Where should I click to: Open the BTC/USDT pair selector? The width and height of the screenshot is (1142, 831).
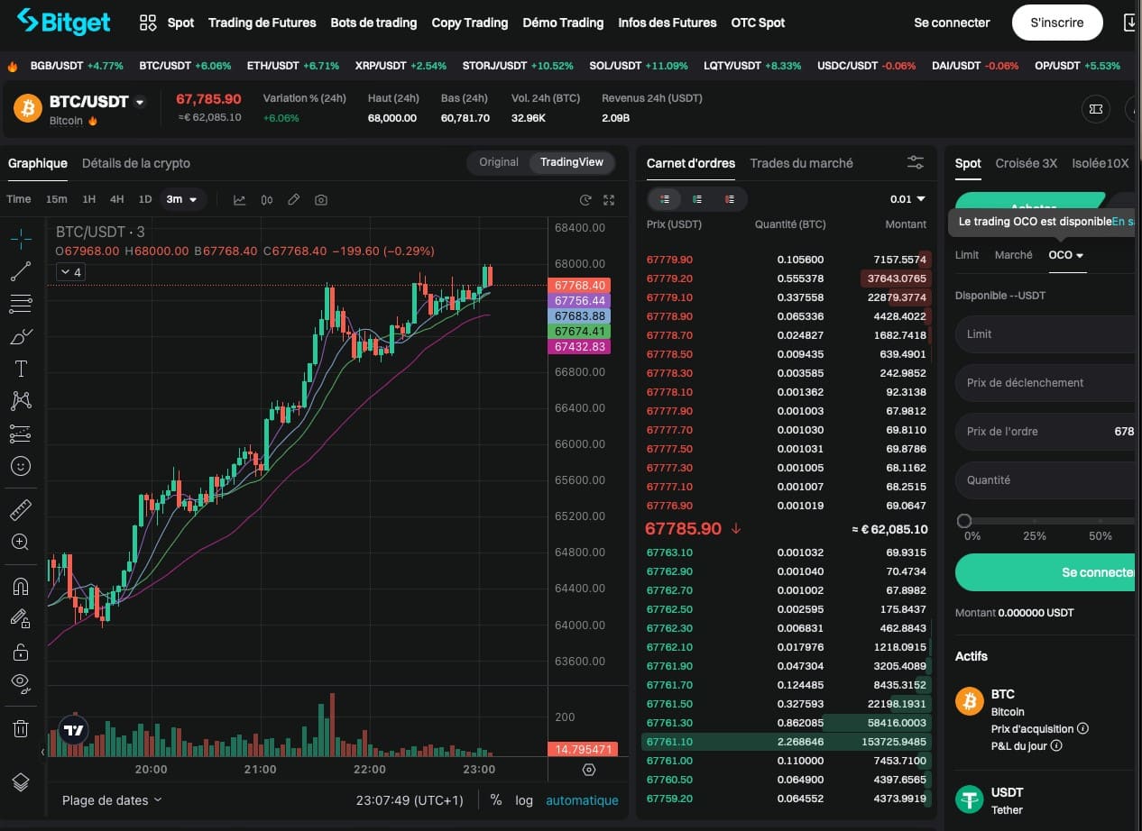click(87, 102)
